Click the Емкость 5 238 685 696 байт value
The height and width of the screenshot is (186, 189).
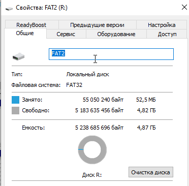point(99,128)
